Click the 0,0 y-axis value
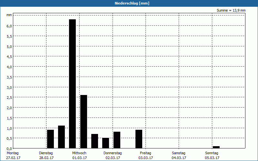The height and width of the screenshot is (161, 258). click(x=9, y=149)
